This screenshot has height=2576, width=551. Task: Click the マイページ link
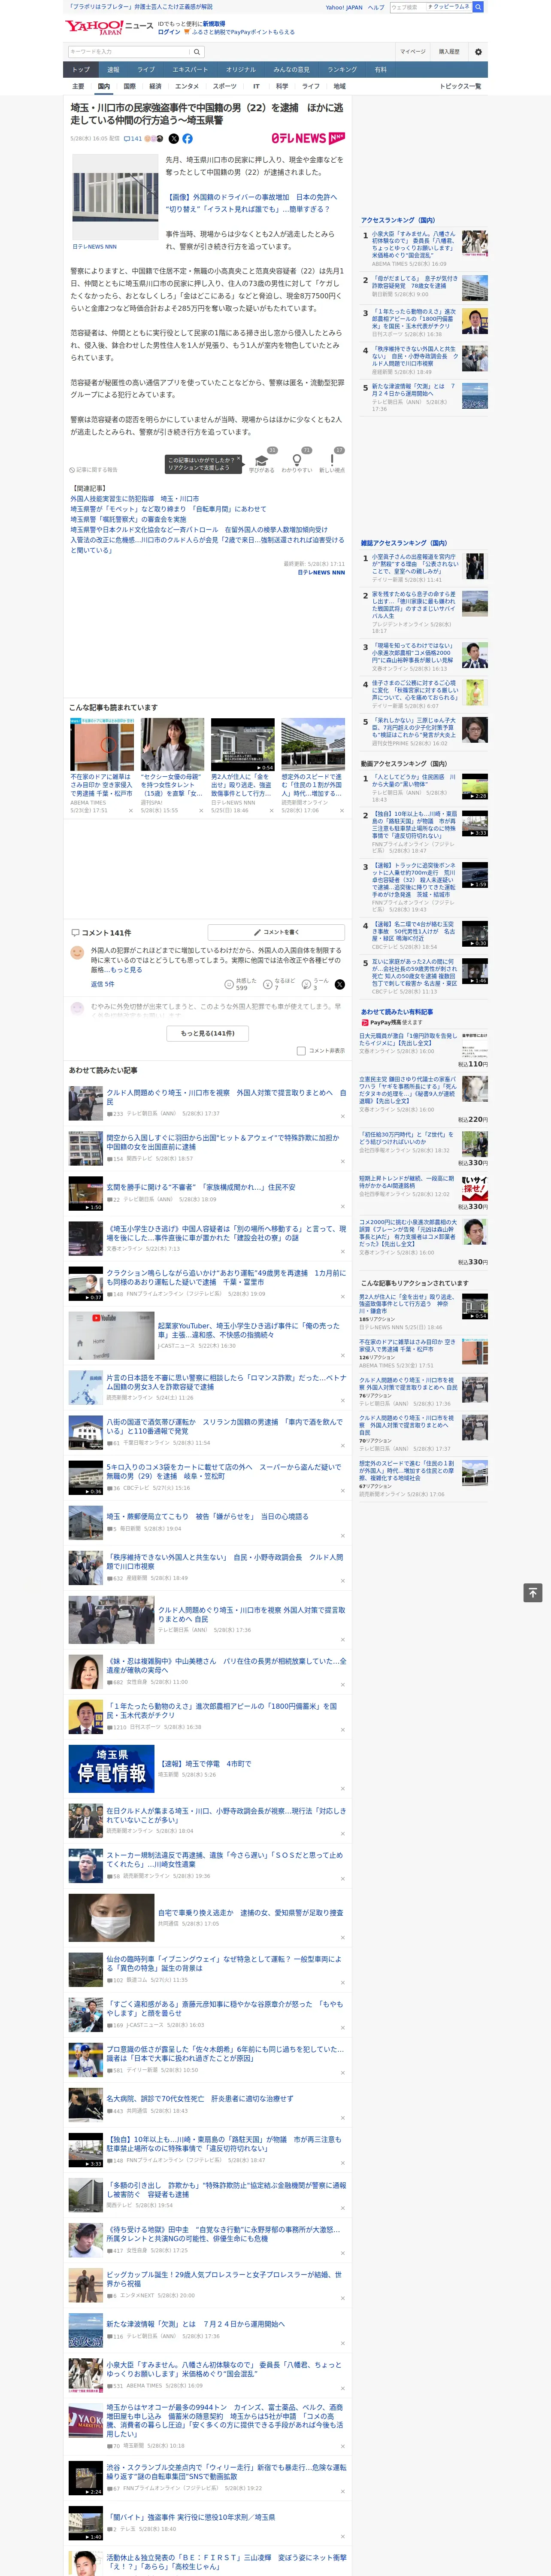coord(412,52)
